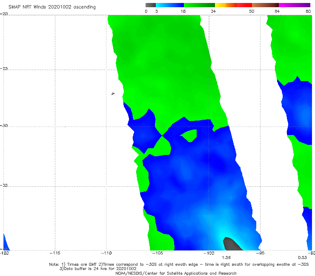Screen dimensions: 315x276
Task: Click the colorbar label '64'
Action: click(x=277, y=11)
